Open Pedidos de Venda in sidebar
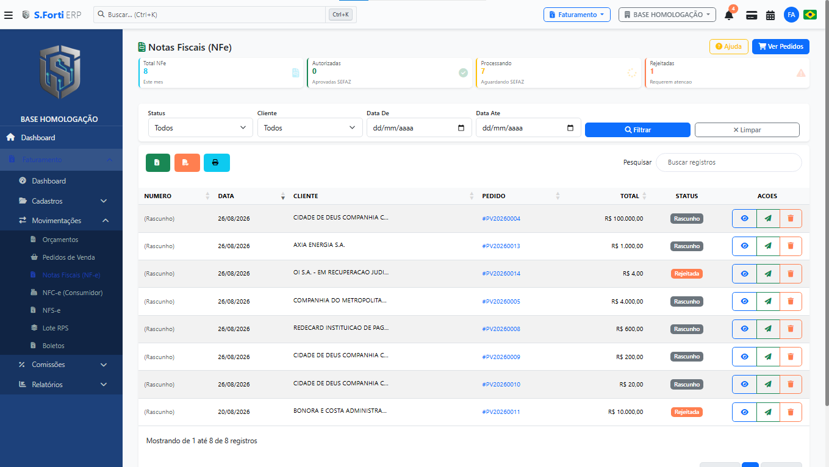Screen dimensions: 829x467 68,257
